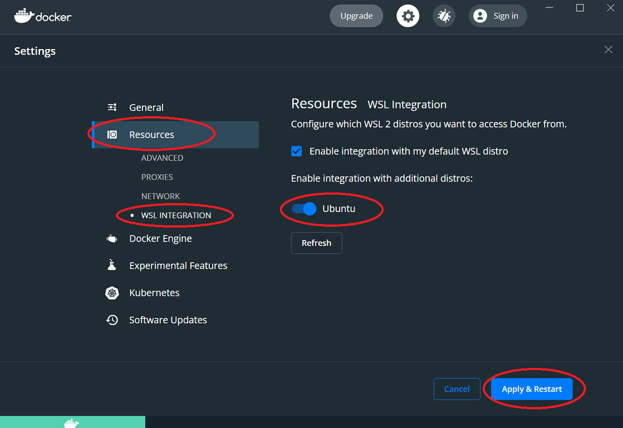Click the whale icon in status bar
This screenshot has height=428, width=623.
(72, 423)
